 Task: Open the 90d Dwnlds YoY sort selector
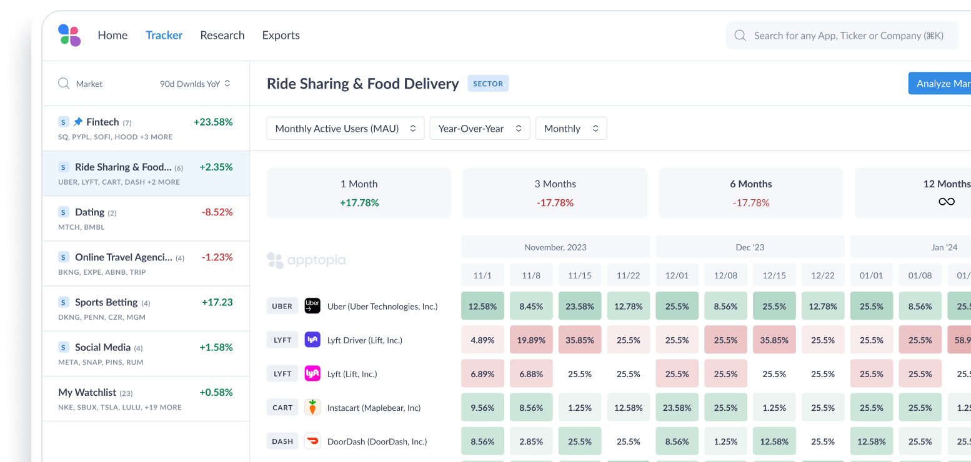click(196, 83)
